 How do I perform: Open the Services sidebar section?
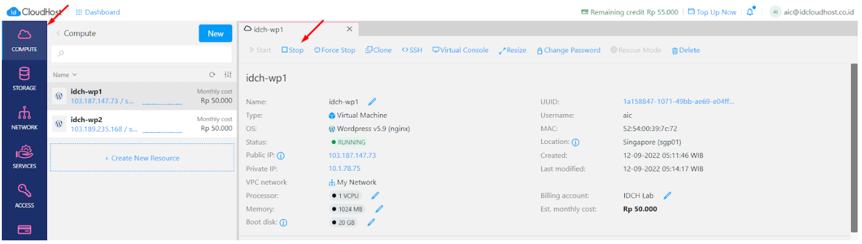pos(24,157)
